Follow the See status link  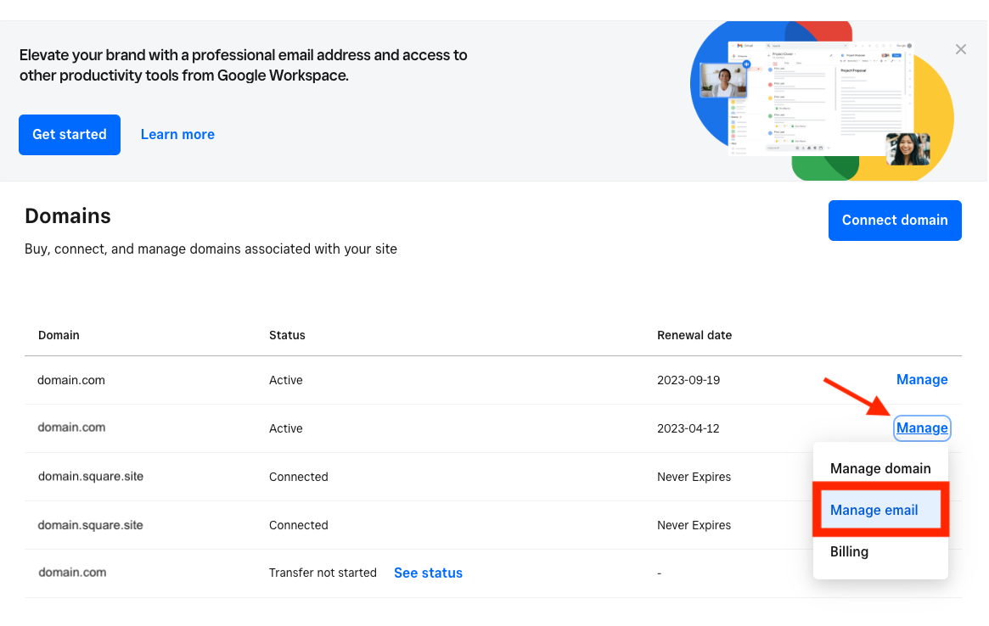pos(428,573)
